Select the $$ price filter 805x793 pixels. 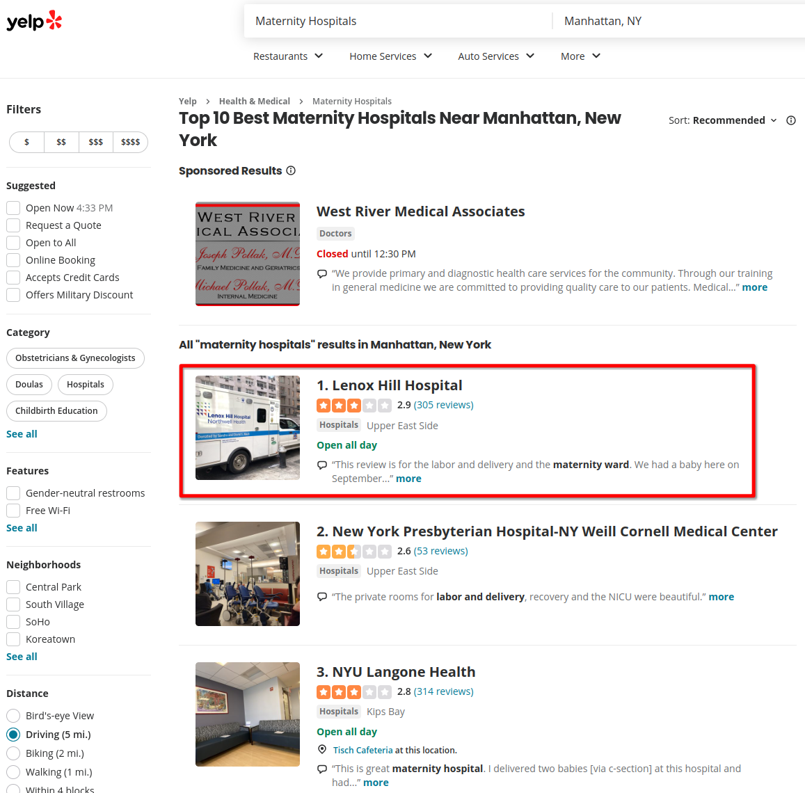61,142
